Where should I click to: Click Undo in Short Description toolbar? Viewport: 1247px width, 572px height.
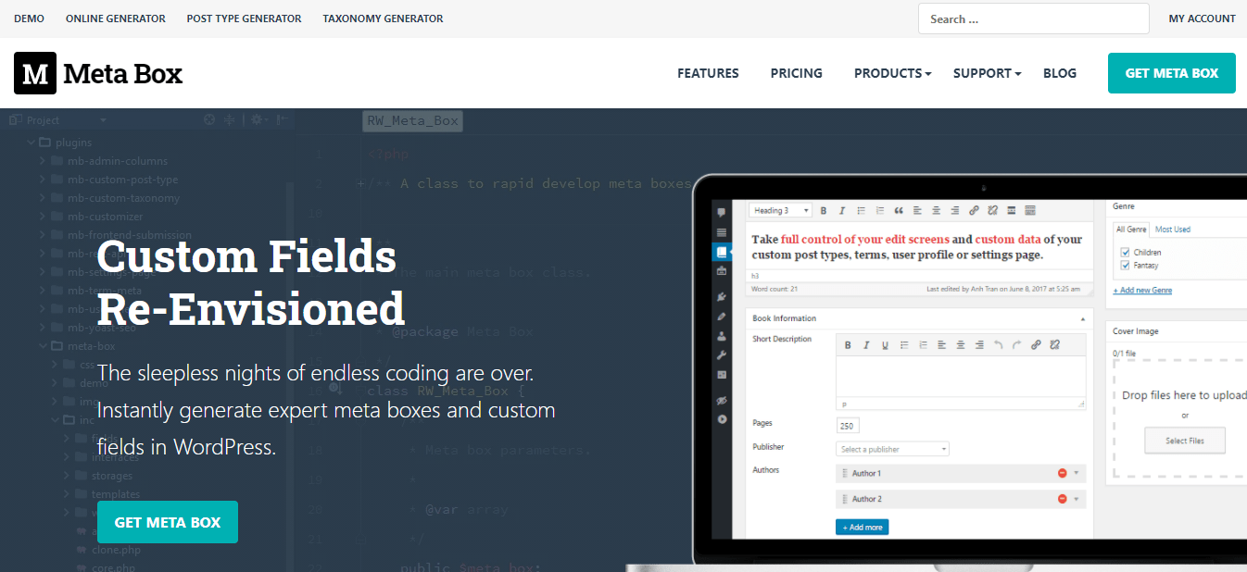click(x=998, y=345)
